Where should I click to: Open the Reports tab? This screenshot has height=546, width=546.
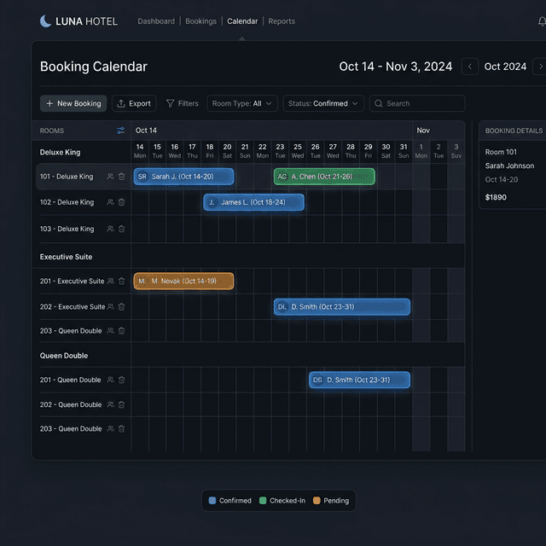pos(282,21)
